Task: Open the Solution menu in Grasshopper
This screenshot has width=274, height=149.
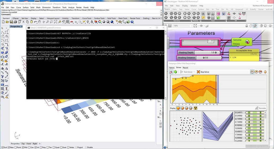Action: point(194,6)
